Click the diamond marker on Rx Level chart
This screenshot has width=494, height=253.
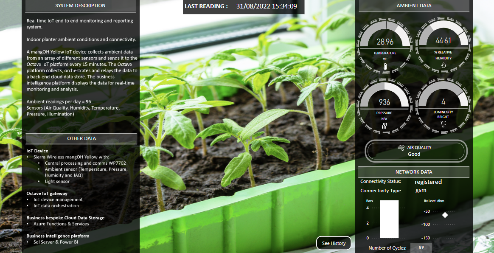click(x=445, y=215)
